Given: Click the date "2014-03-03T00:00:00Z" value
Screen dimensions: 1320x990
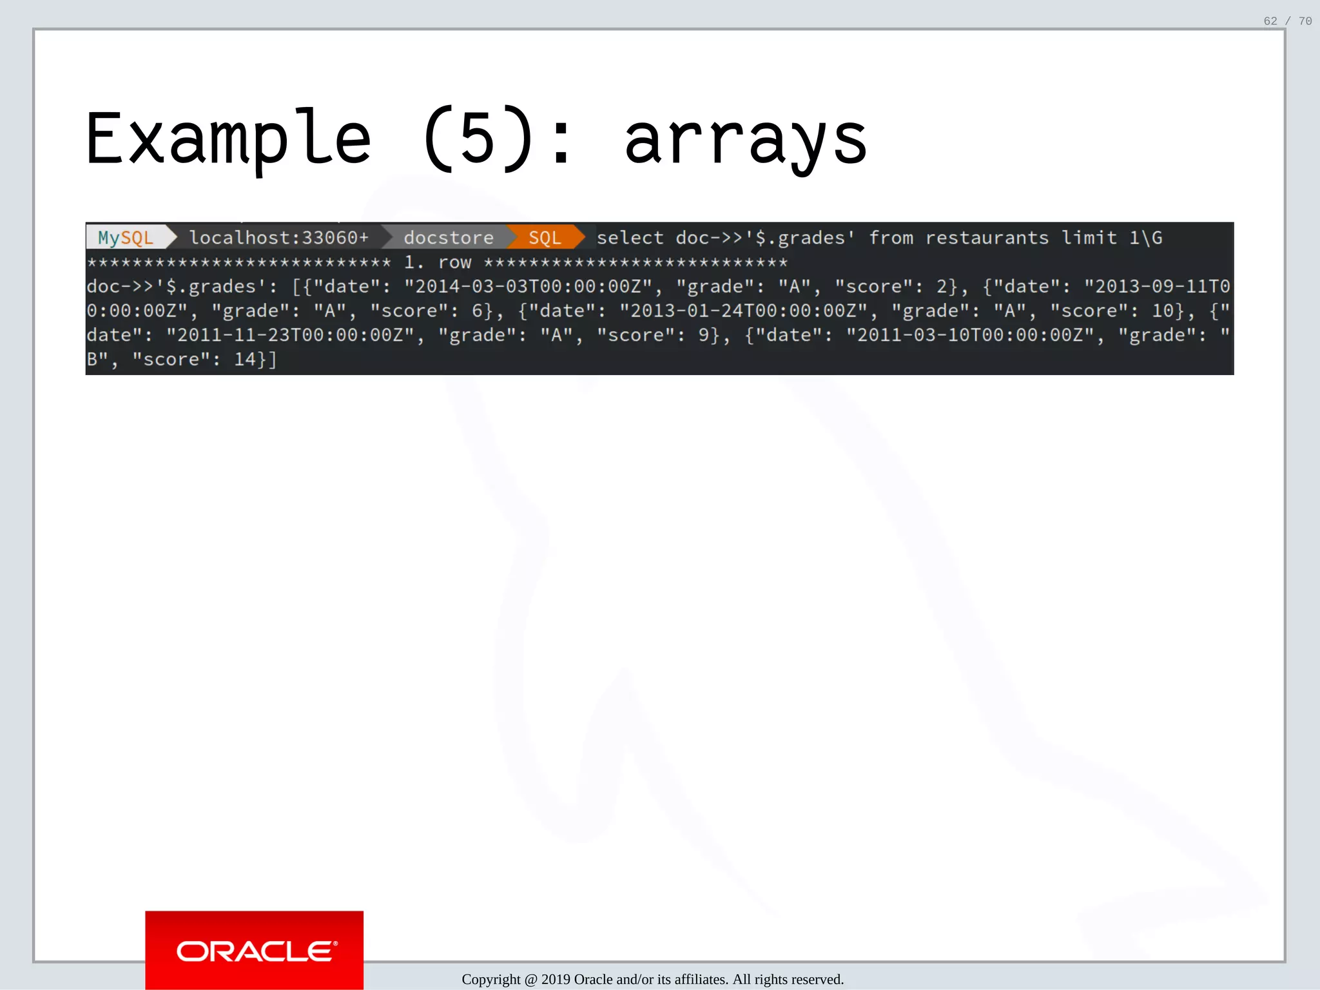Looking at the screenshot, I should click(x=529, y=286).
